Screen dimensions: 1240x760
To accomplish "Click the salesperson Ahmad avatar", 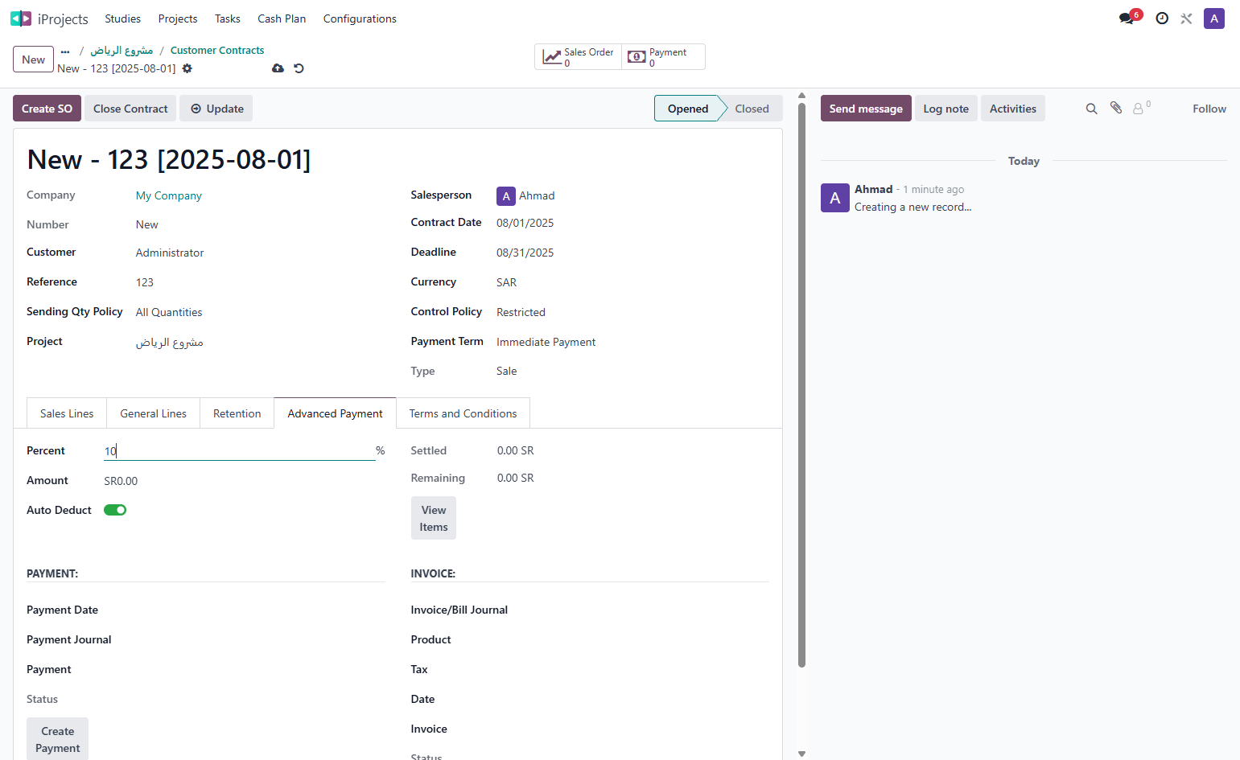I will tap(506, 195).
